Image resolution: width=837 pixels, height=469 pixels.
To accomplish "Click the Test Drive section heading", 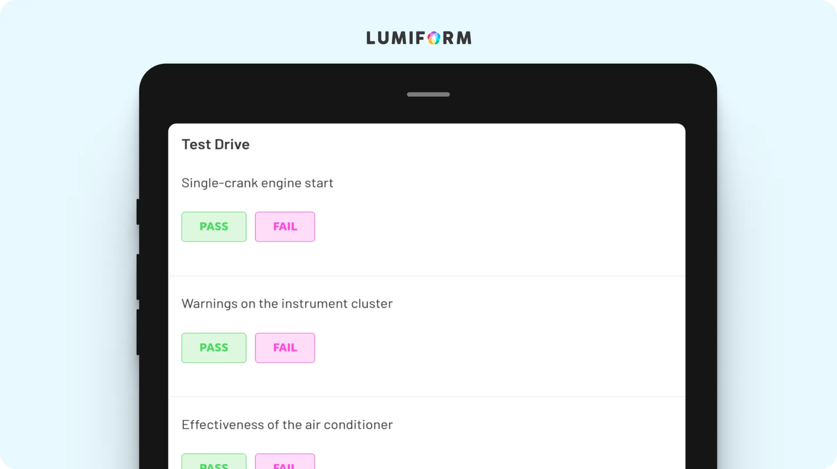I will tap(215, 145).
